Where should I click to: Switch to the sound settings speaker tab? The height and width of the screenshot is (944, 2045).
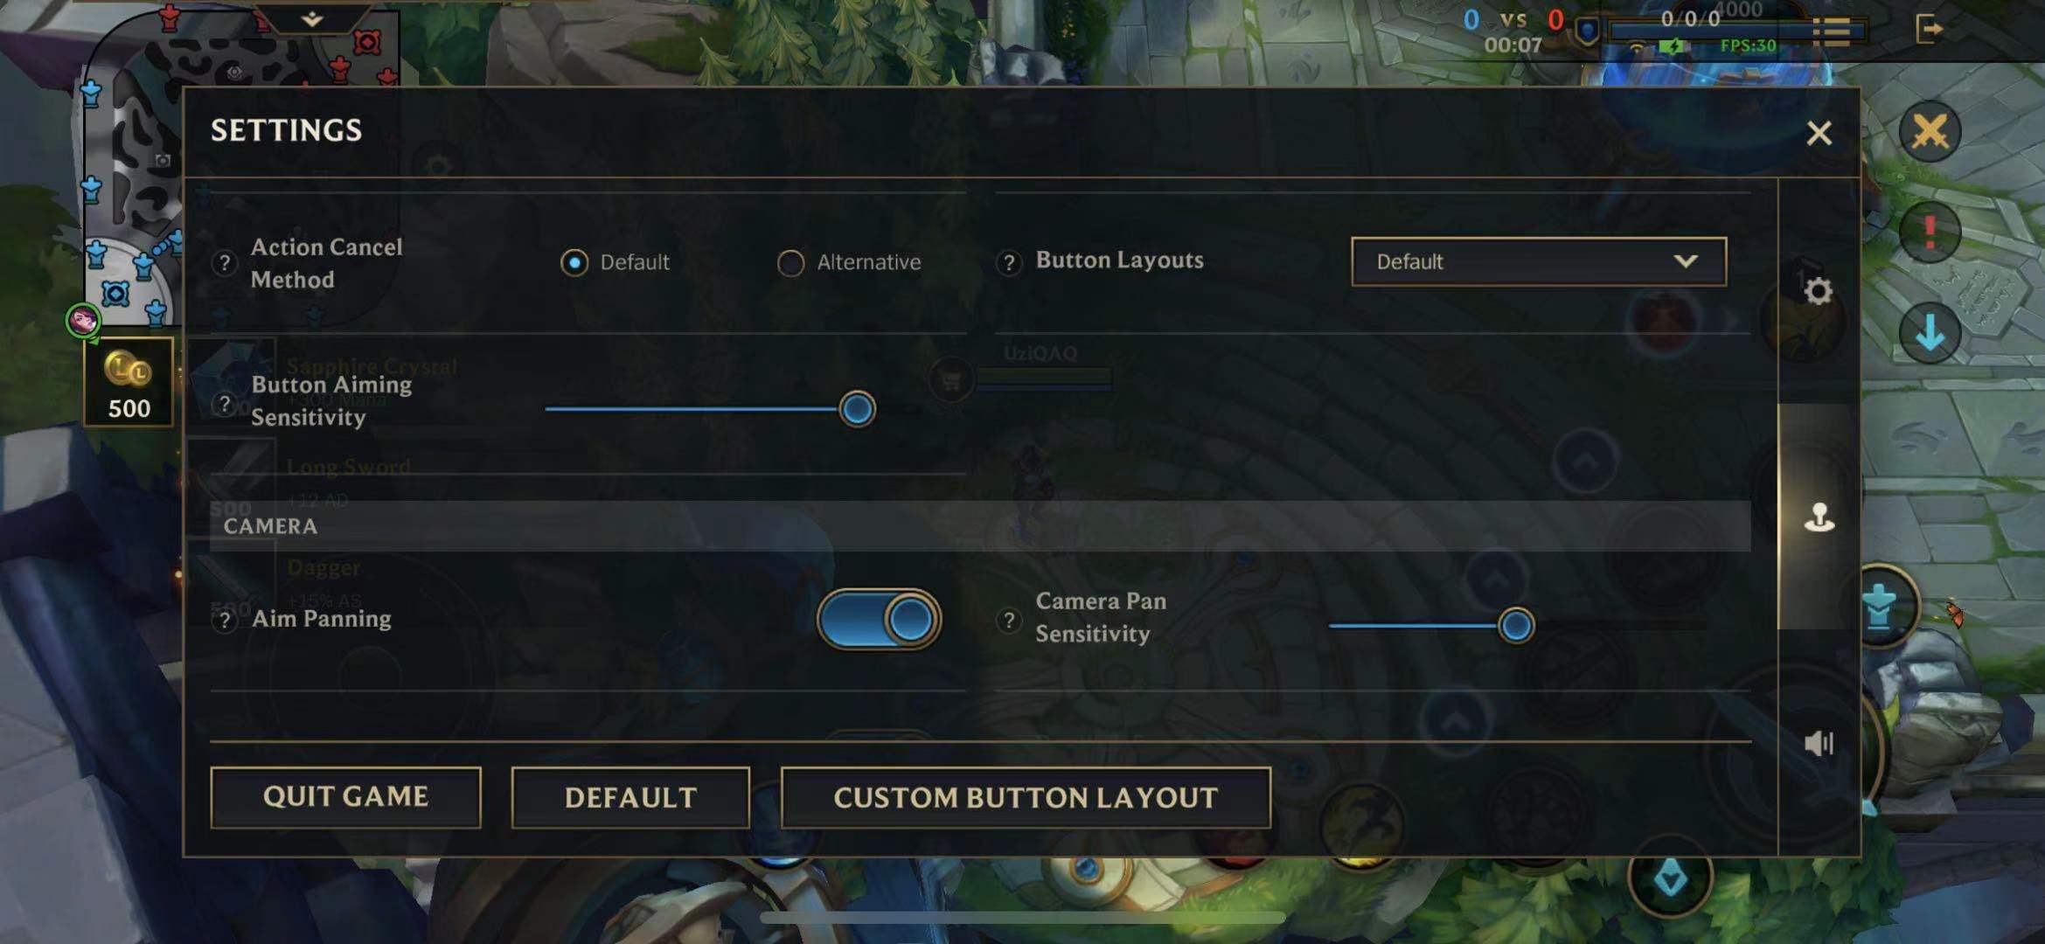pos(1819,743)
